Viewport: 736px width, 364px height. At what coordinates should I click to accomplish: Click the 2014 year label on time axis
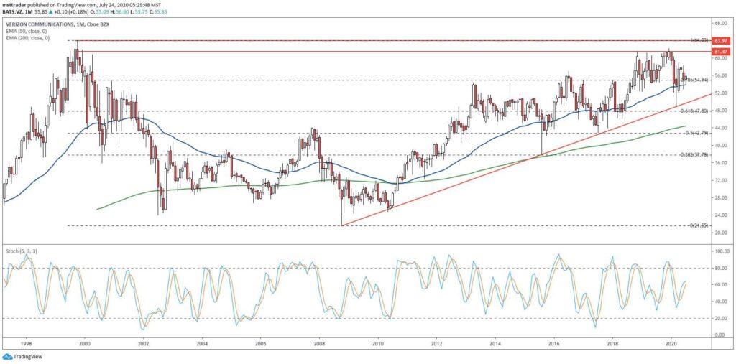pos(496,343)
